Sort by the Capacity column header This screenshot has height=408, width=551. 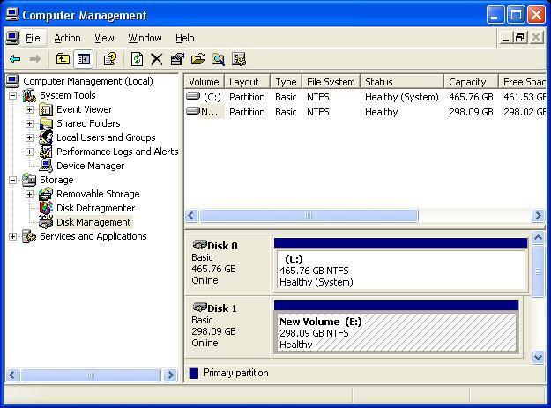pyautogui.click(x=472, y=82)
